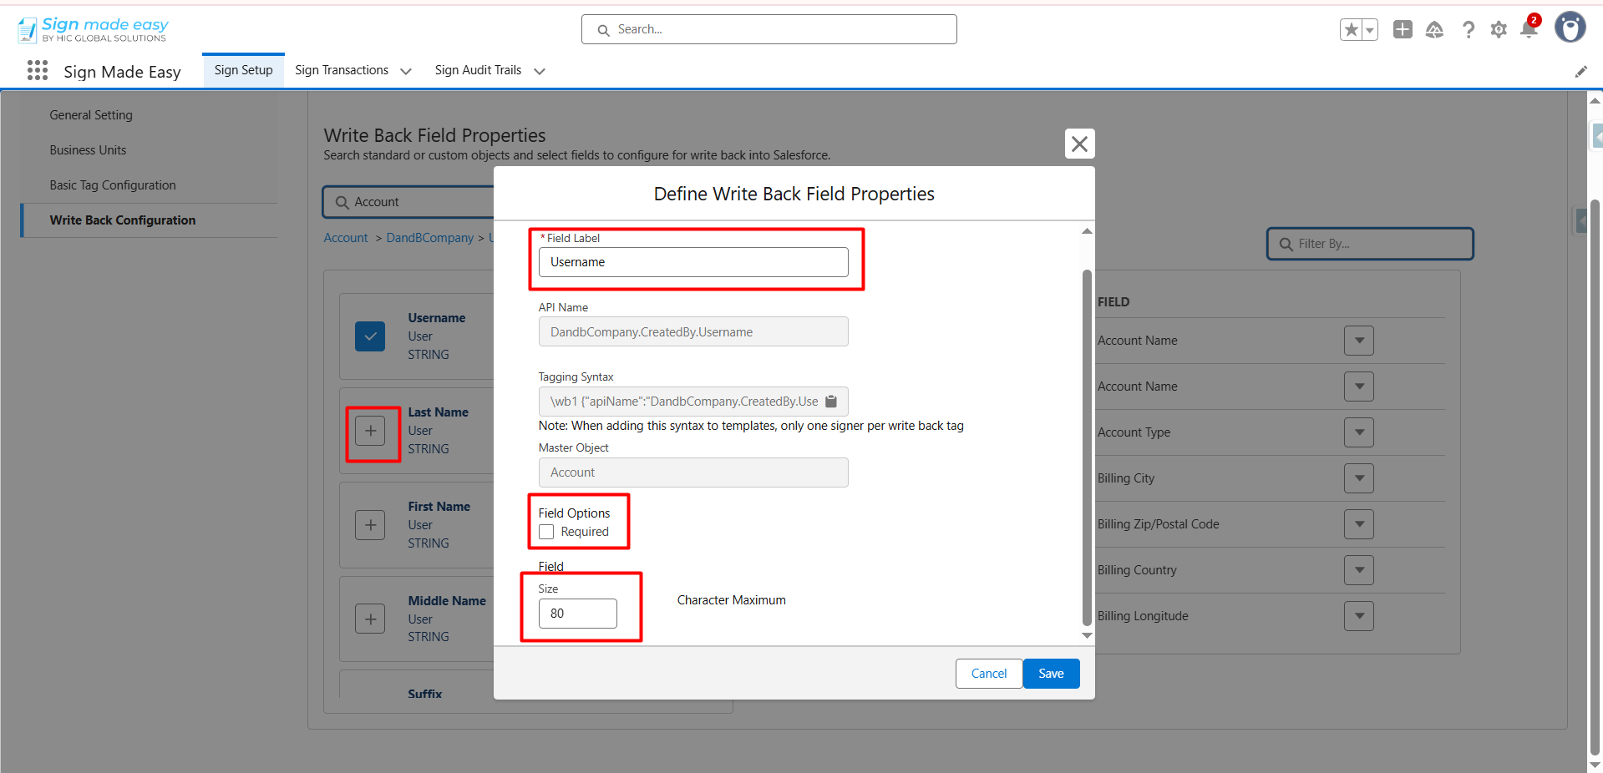
Task: Click the Master Object Account field
Action: (x=693, y=472)
